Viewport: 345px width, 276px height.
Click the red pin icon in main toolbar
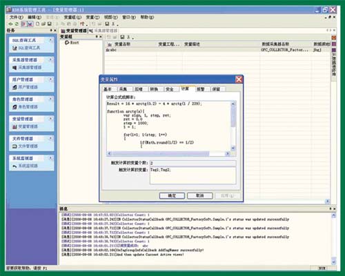82,23
